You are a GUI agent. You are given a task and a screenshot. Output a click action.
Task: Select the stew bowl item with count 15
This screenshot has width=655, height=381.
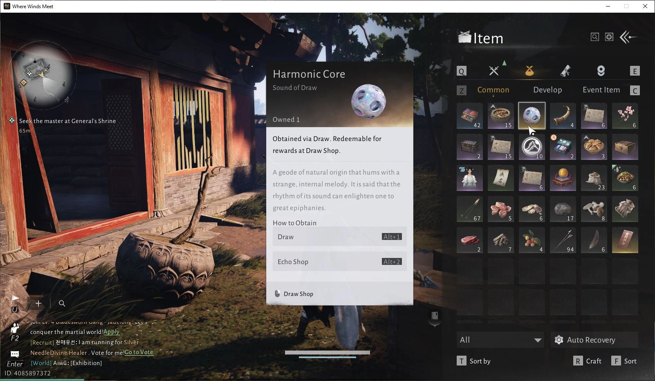tap(501, 116)
